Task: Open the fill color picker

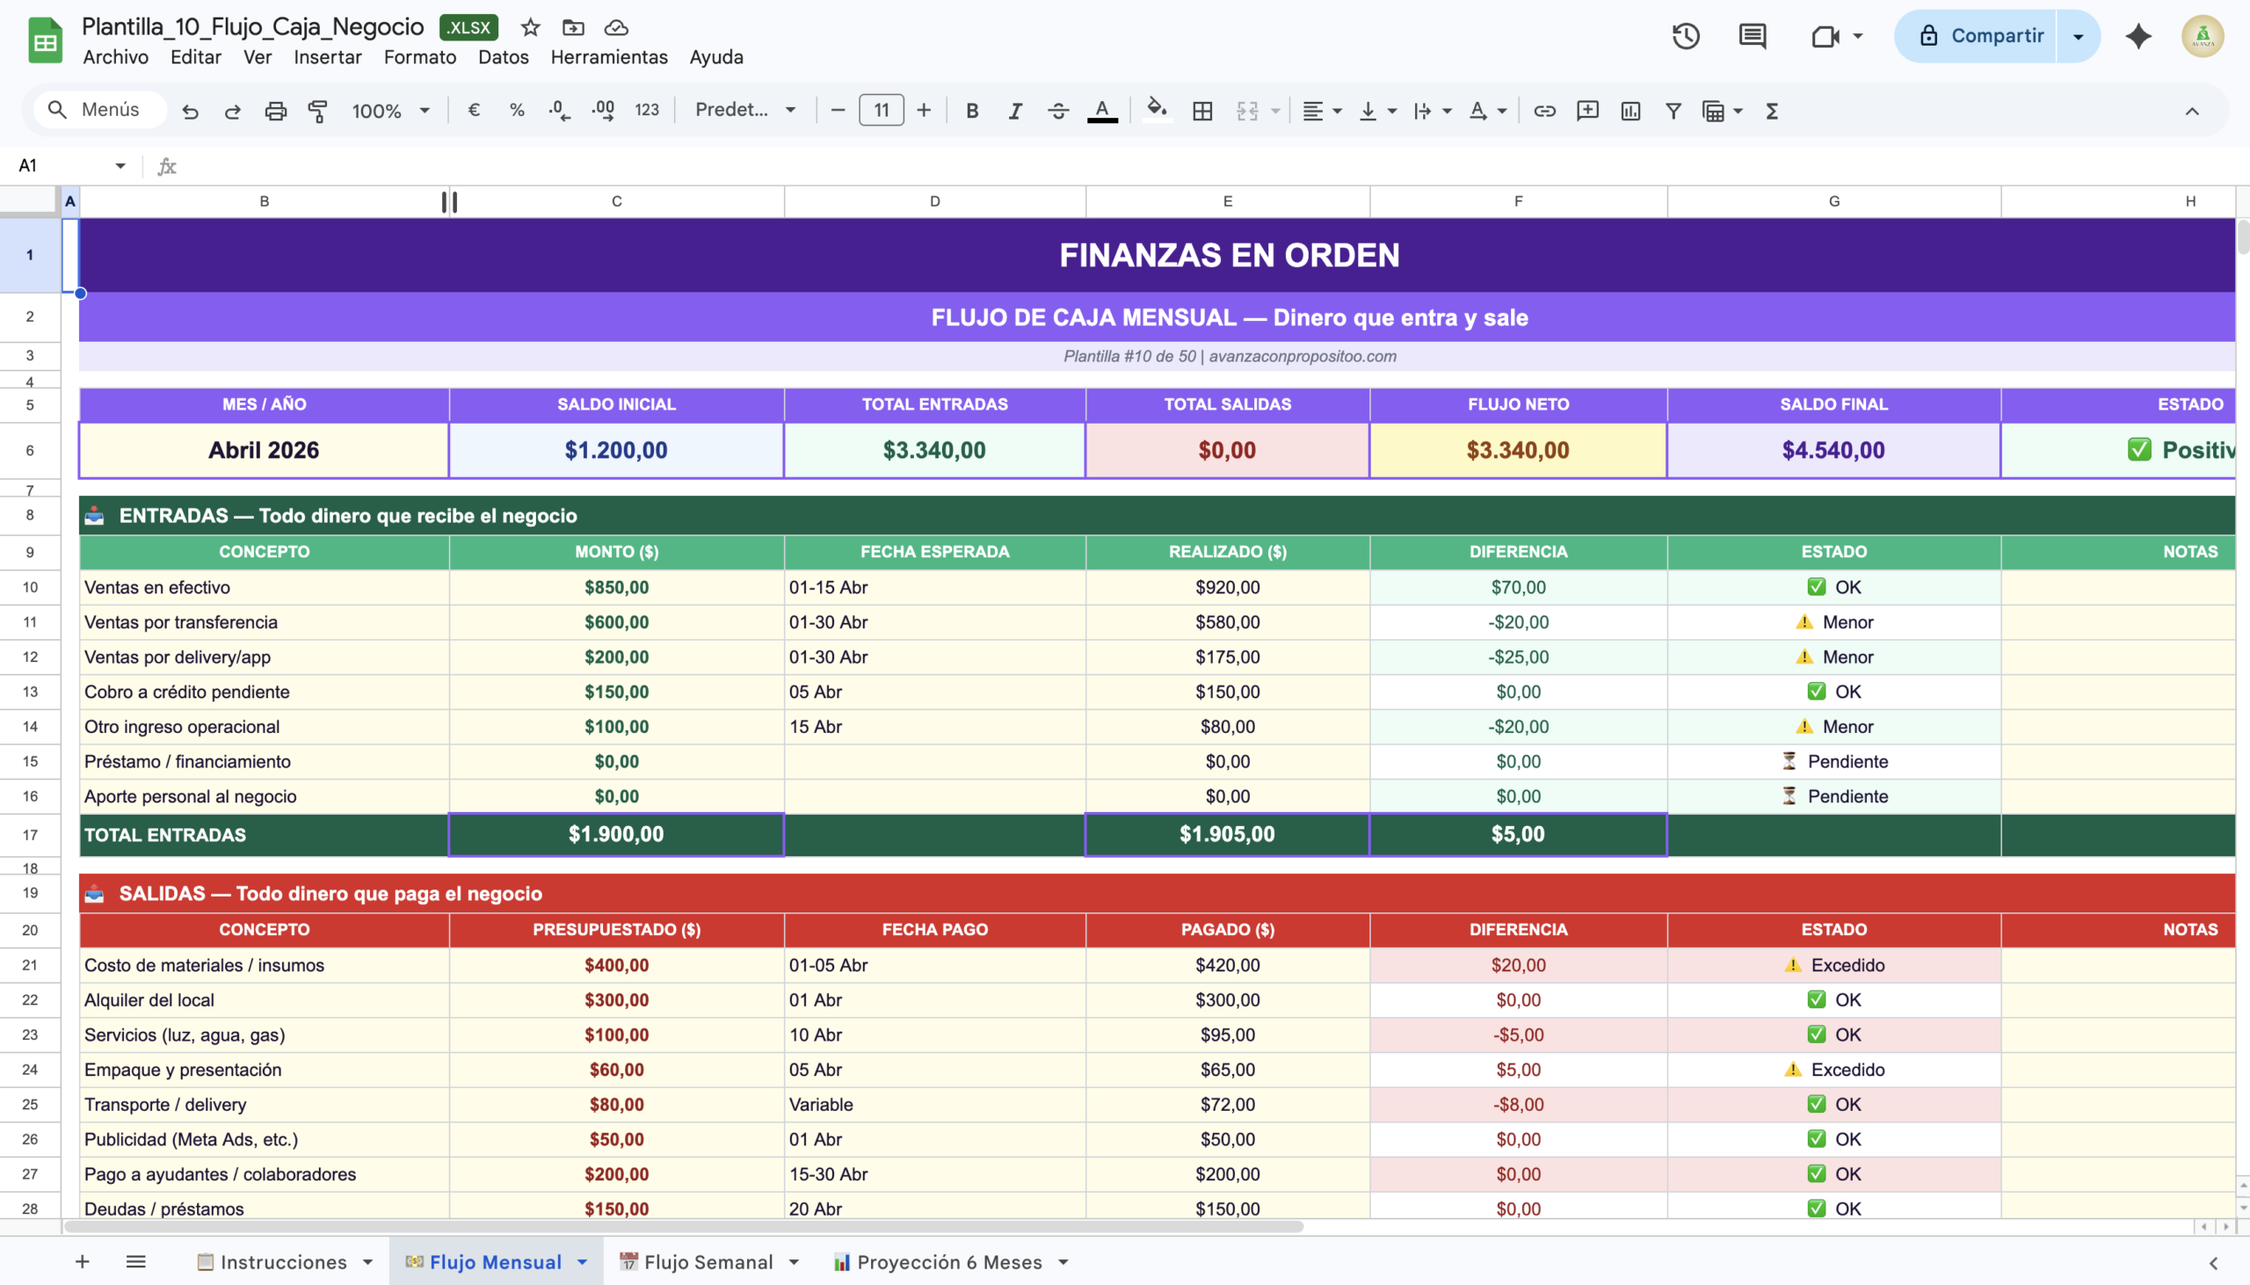Action: coord(1156,112)
